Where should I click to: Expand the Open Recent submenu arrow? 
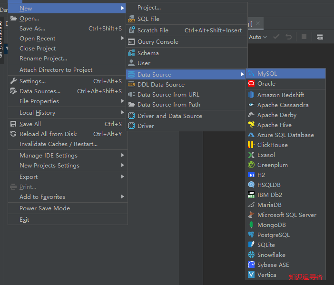[122, 38]
